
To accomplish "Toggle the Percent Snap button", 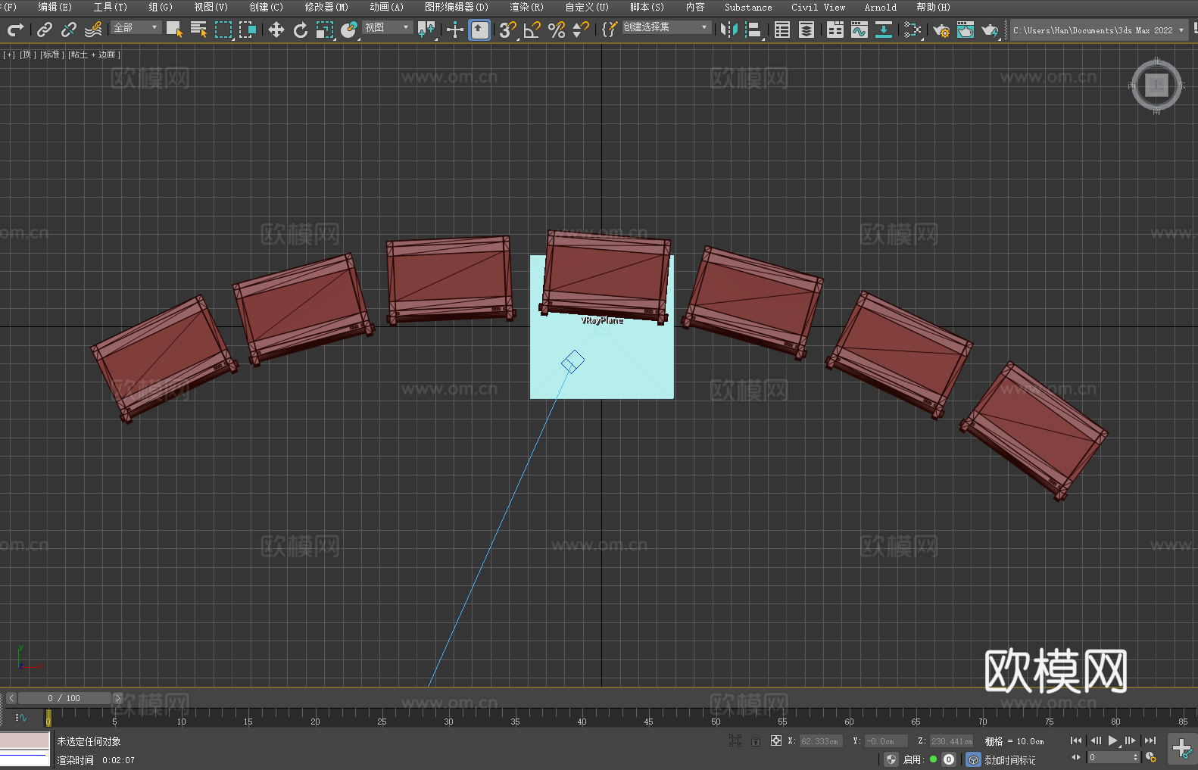I will (557, 30).
